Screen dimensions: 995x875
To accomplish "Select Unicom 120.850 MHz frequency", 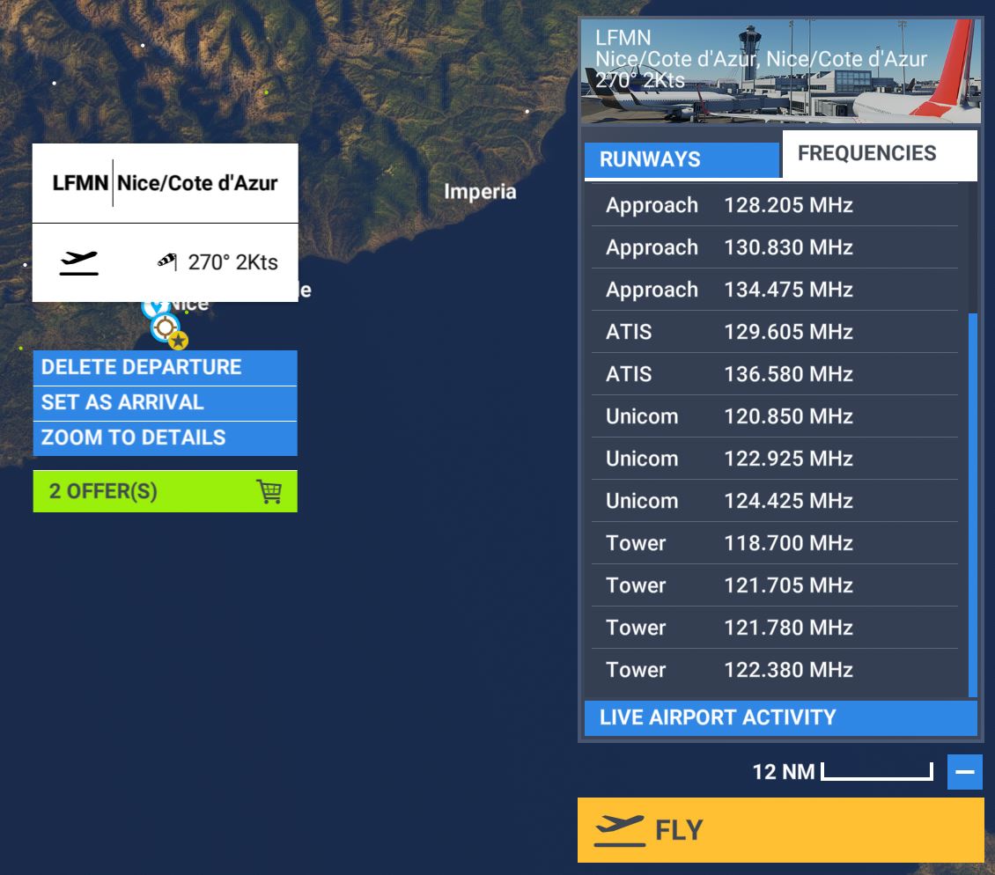I will point(774,416).
